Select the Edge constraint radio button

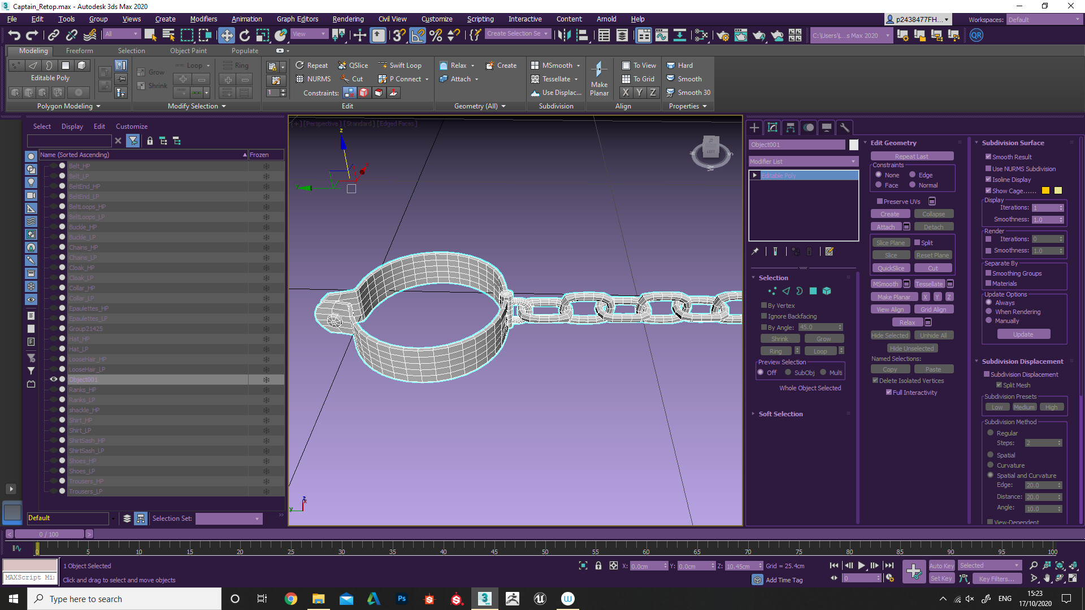point(912,175)
